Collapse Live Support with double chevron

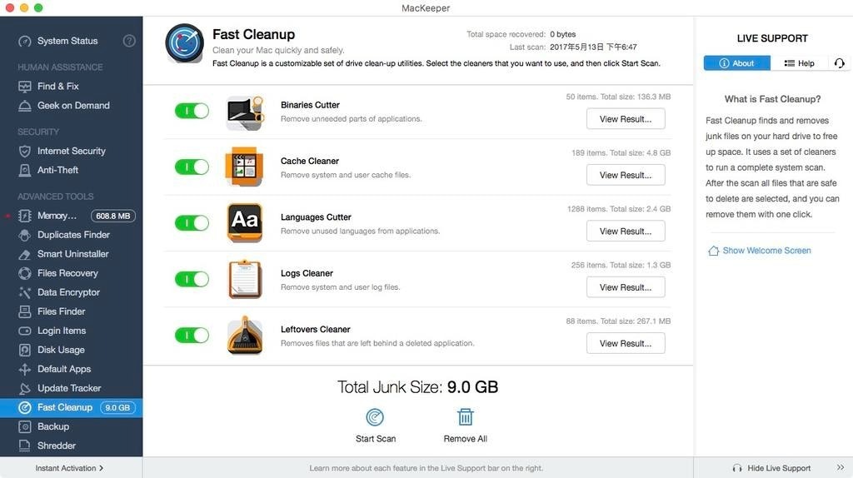[841, 468]
